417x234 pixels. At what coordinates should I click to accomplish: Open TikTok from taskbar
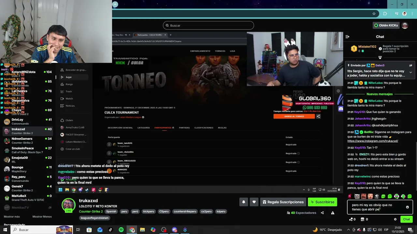[110, 230]
